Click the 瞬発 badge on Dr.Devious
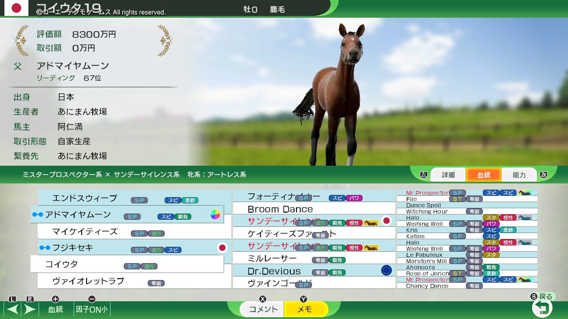The image size is (568, 319). [x=338, y=272]
